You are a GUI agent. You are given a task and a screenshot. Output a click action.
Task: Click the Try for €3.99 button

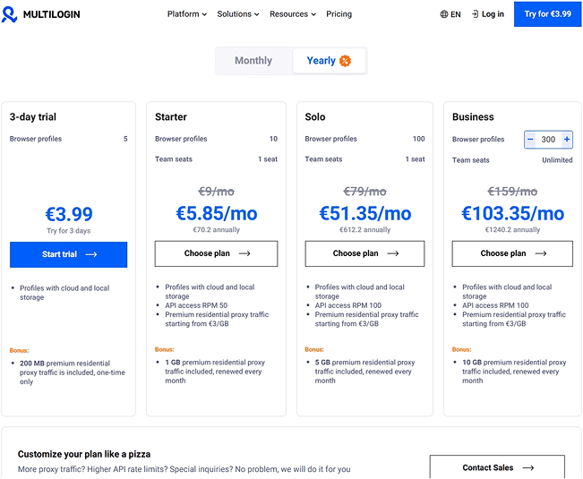[548, 14]
